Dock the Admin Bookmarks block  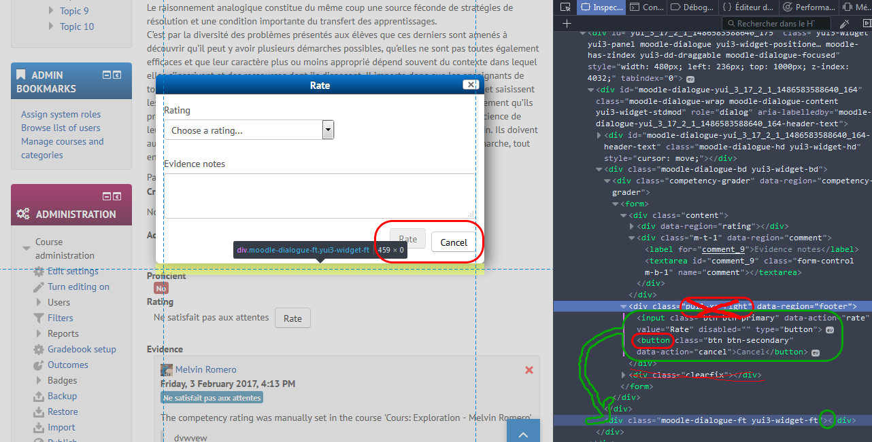tap(117, 74)
